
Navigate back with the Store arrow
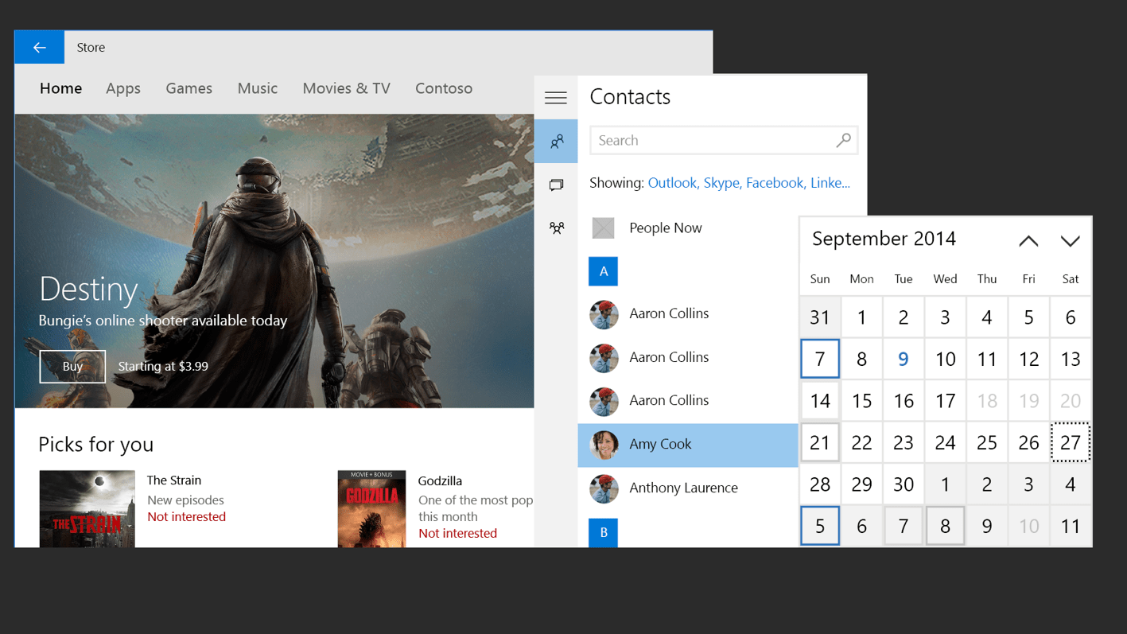pos(39,47)
